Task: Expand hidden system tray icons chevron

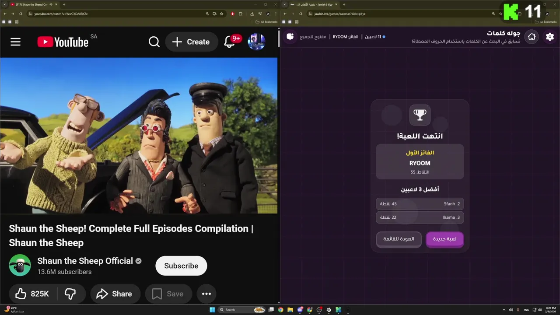Action: tap(504, 310)
